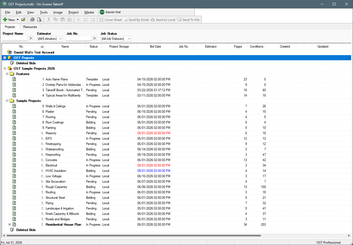
Task: Click the Daniel Wal user avatar
Action: click(102, 13)
